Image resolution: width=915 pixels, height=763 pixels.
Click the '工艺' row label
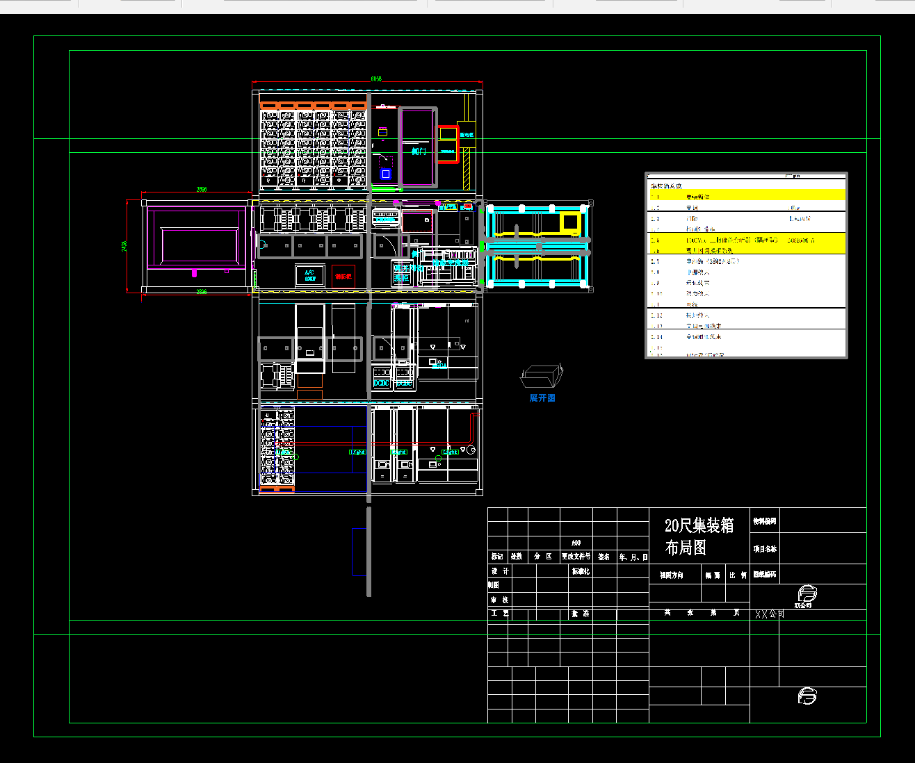click(x=500, y=614)
